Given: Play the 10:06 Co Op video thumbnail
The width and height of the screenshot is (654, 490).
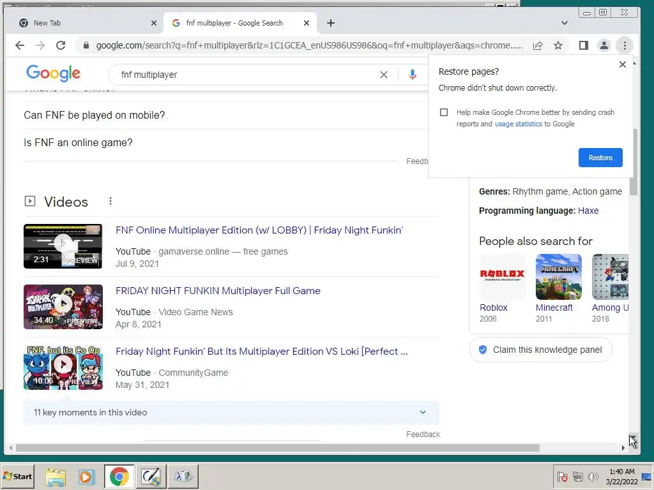Looking at the screenshot, I should click(x=63, y=367).
